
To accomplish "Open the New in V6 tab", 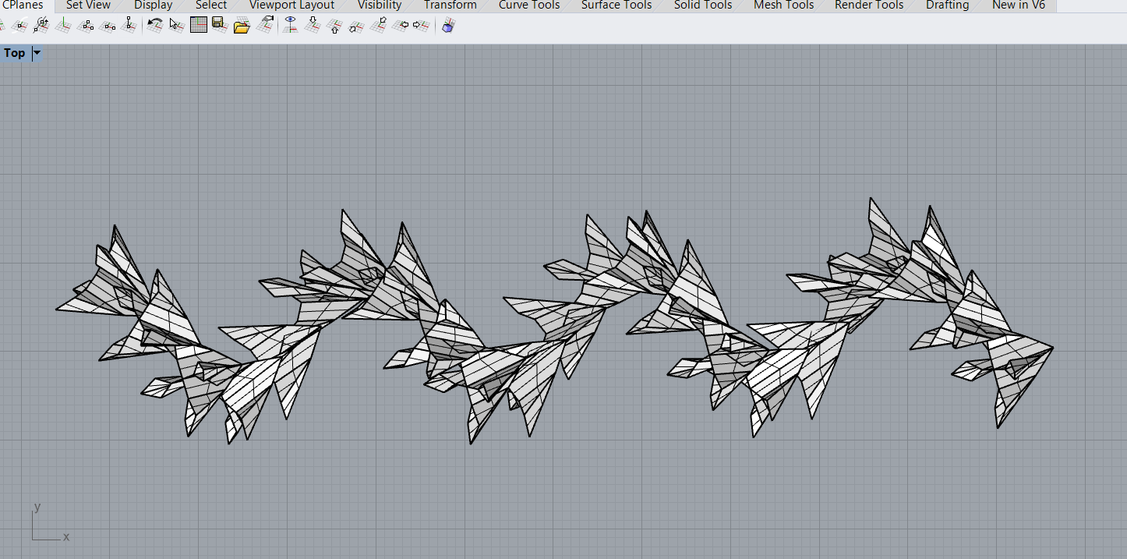I will [x=1018, y=5].
